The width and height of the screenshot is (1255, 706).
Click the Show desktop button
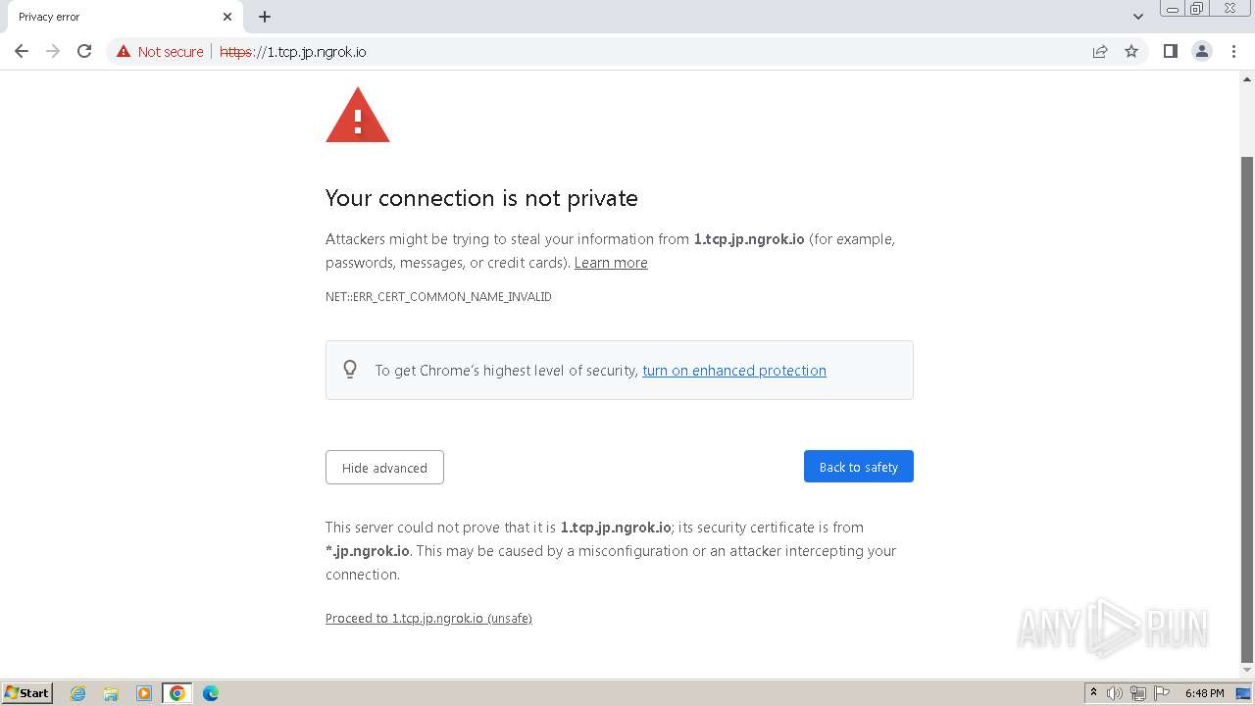(x=1243, y=693)
